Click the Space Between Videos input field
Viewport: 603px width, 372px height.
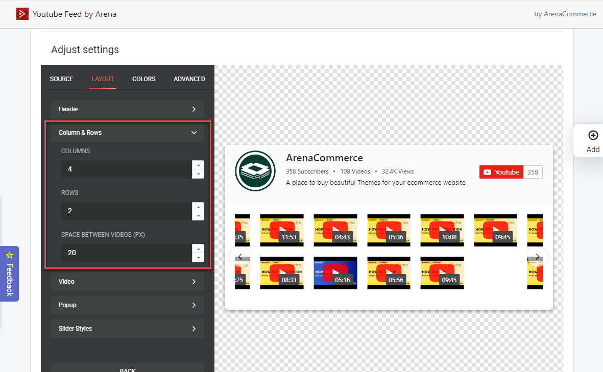pyautogui.click(x=126, y=253)
